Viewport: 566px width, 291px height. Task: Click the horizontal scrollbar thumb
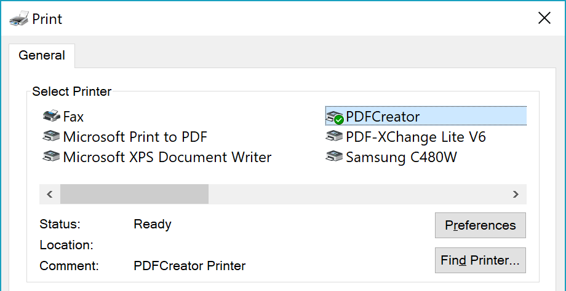pyautogui.click(x=134, y=194)
